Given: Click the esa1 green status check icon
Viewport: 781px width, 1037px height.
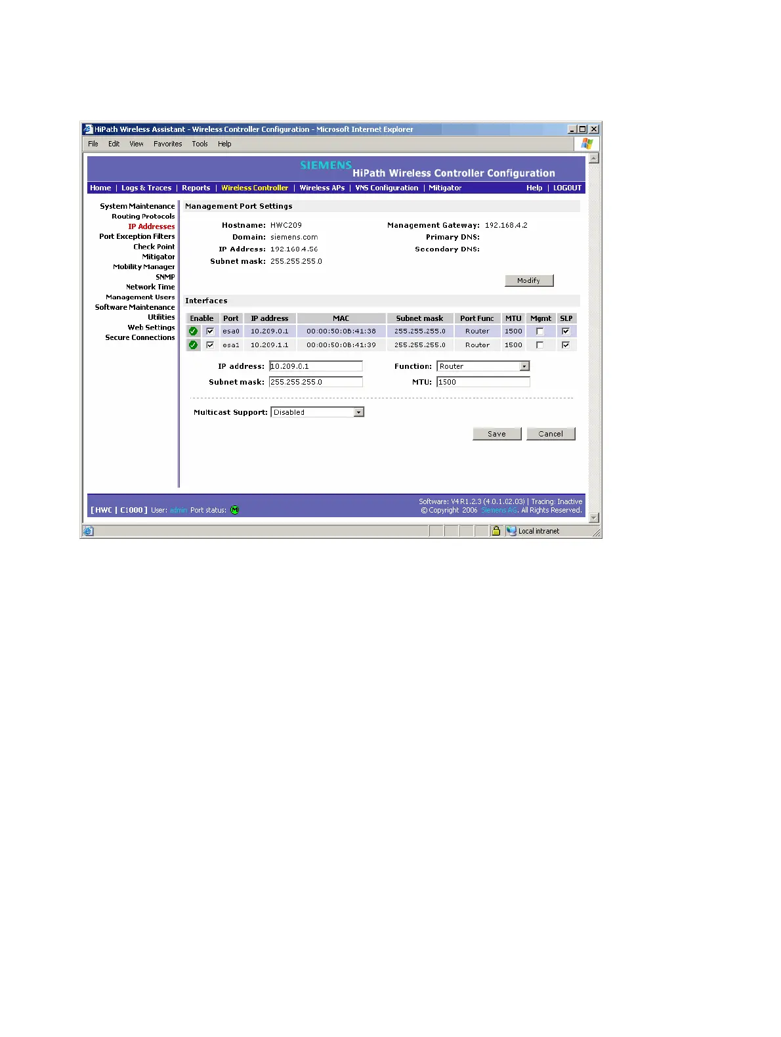Looking at the screenshot, I should [x=193, y=345].
